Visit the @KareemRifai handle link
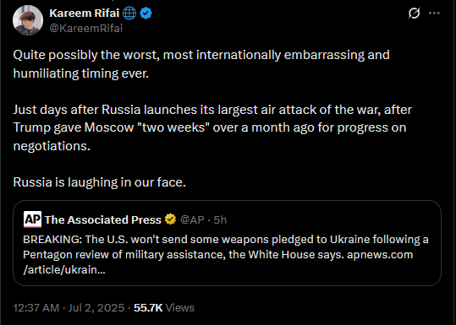 pos(86,29)
